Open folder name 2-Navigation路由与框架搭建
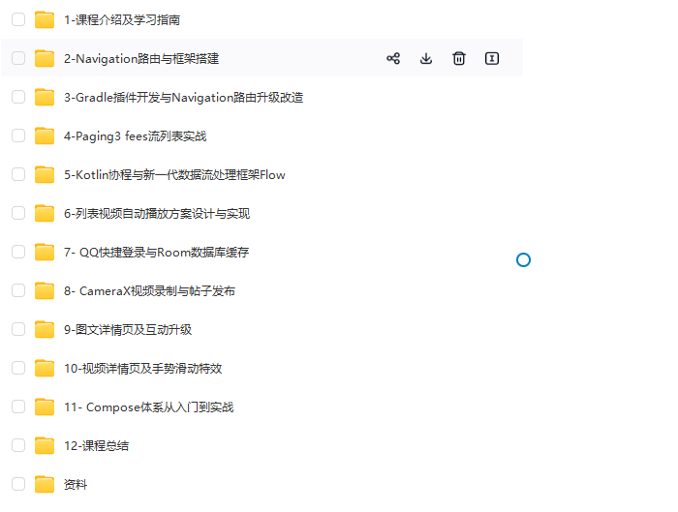This screenshot has width=678, height=512. (141, 59)
